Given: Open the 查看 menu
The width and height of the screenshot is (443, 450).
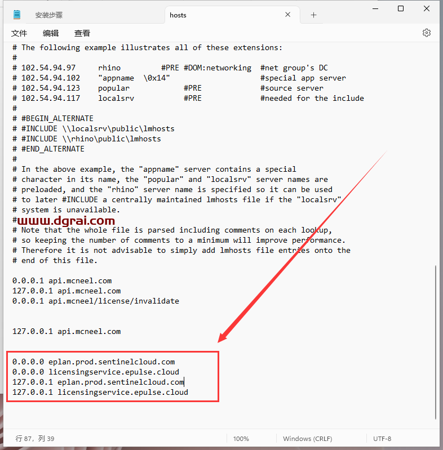Looking at the screenshot, I should pyautogui.click(x=82, y=33).
